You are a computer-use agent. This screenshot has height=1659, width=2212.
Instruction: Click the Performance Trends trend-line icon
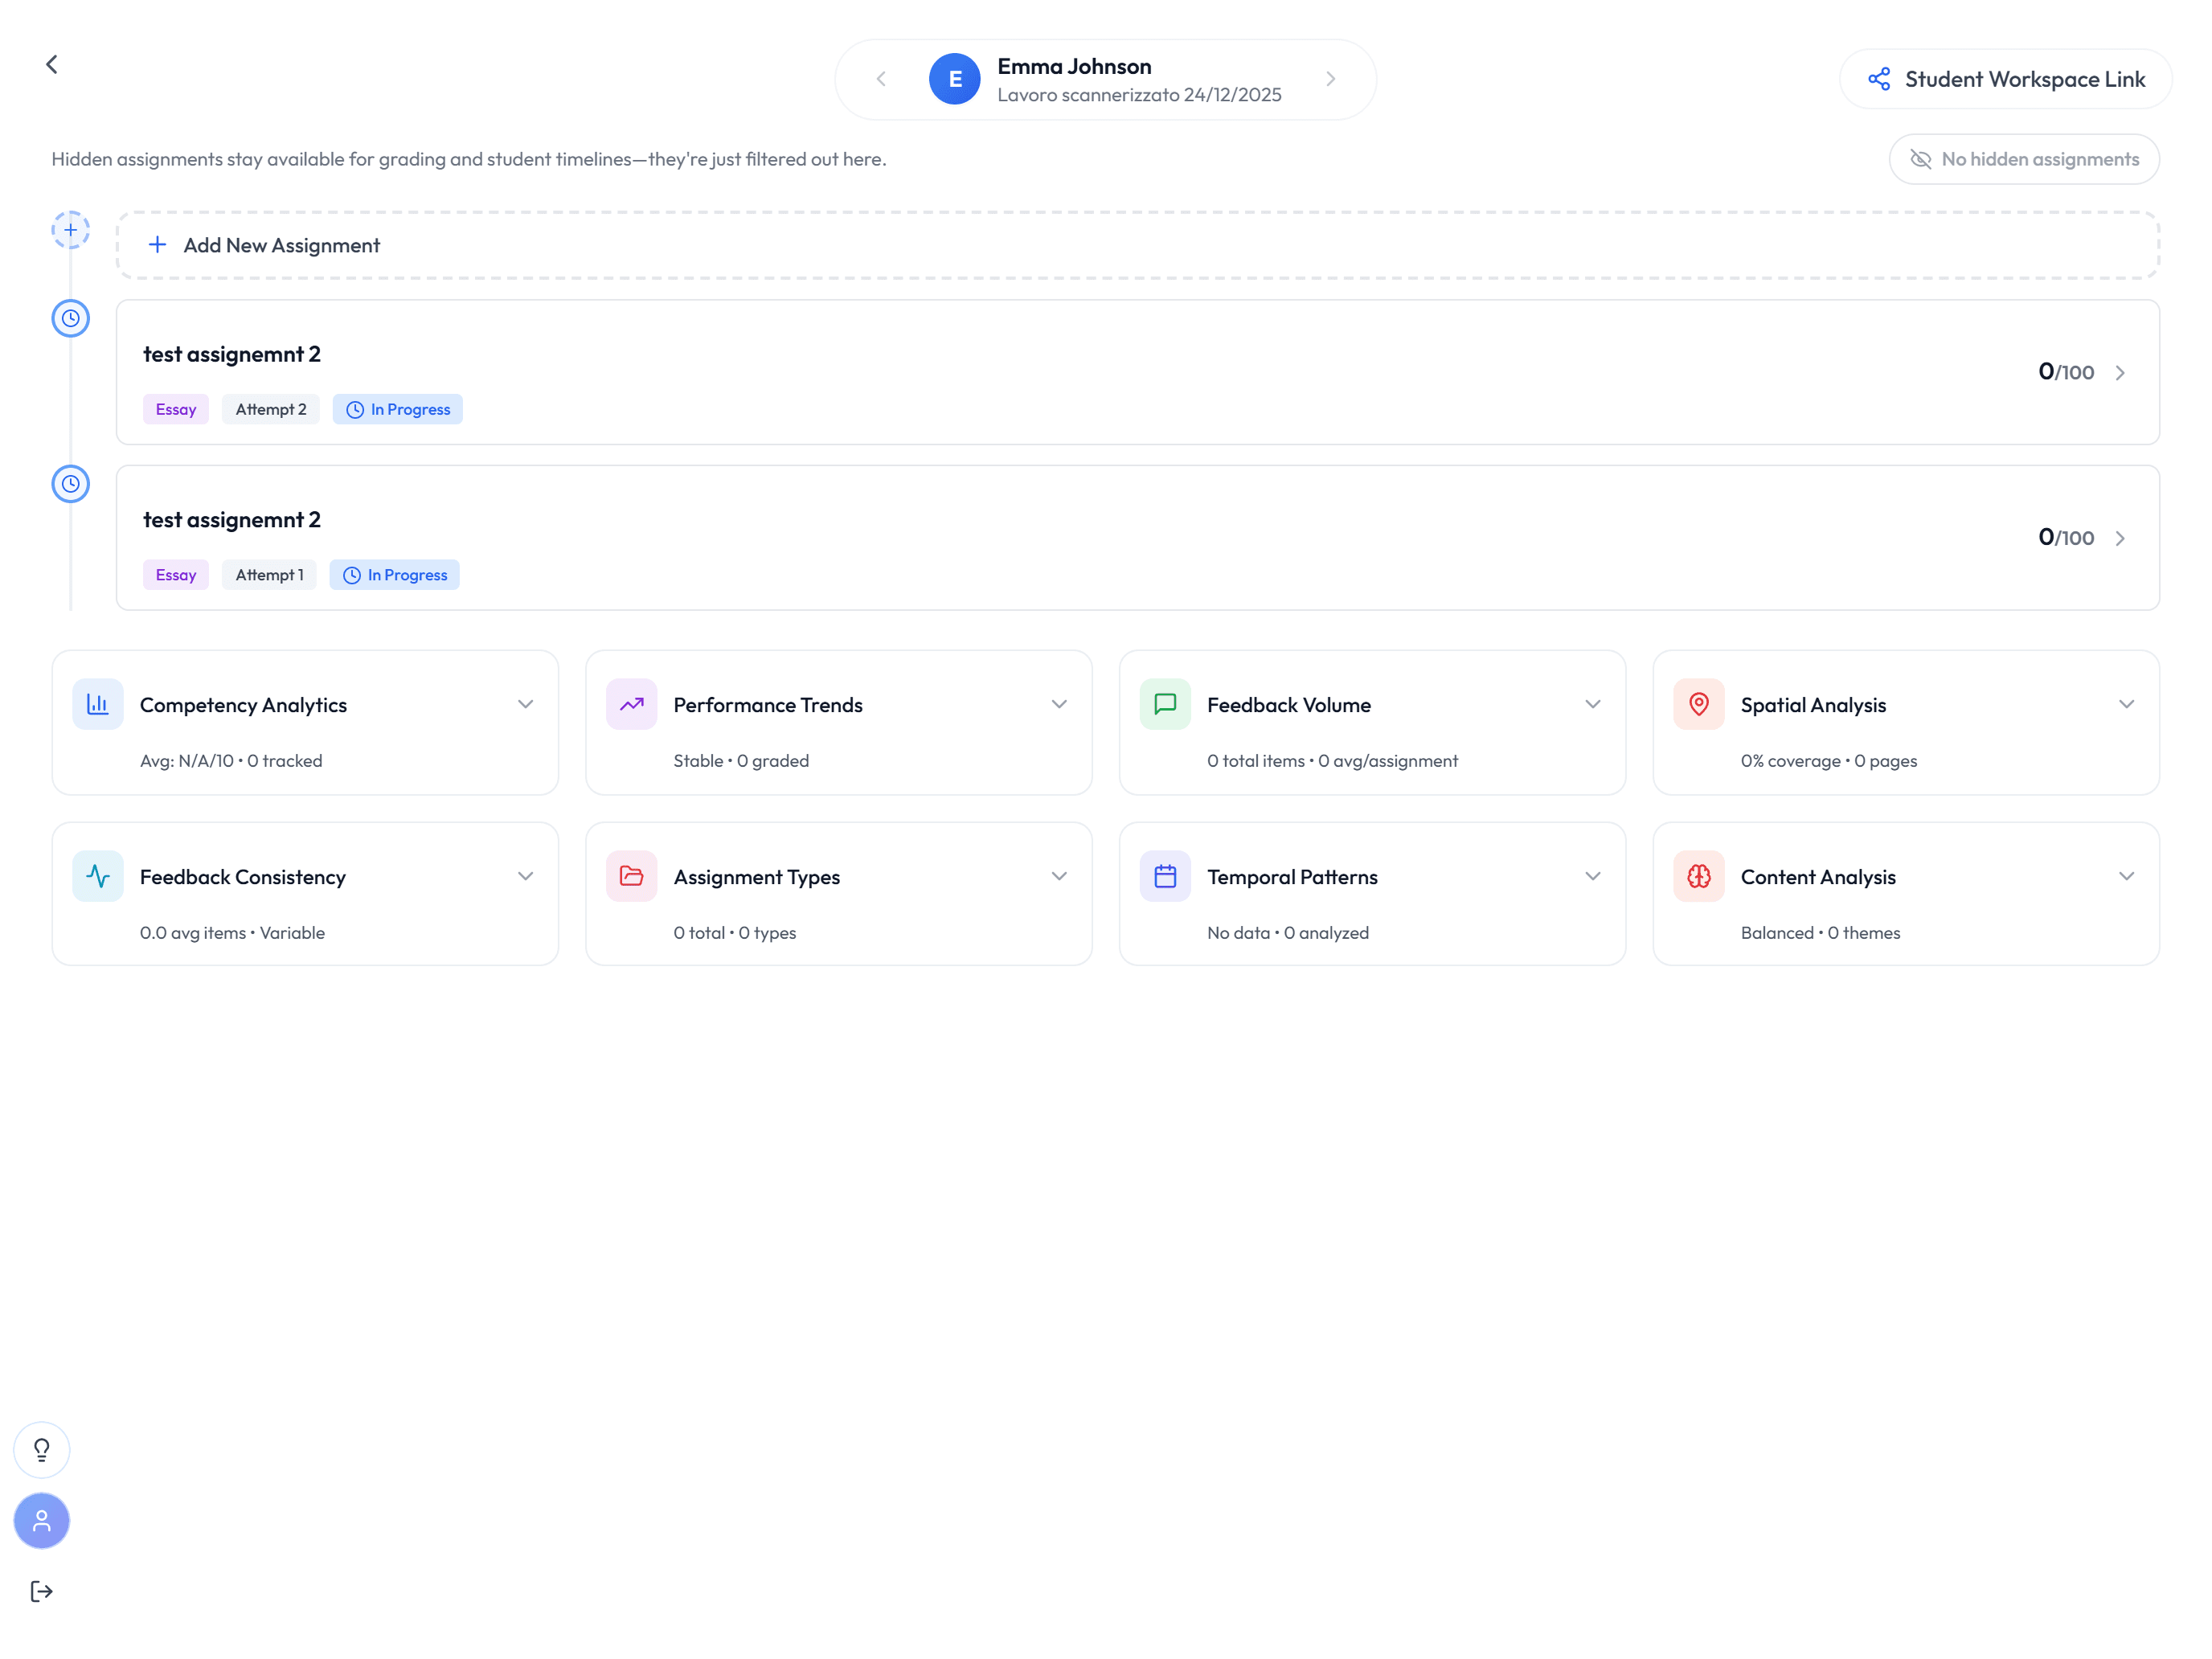click(x=631, y=704)
